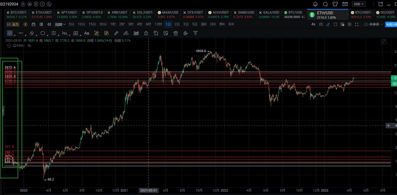The width and height of the screenshot is (397, 195).
Task: Open the notifications bell icon
Action: [315, 4]
